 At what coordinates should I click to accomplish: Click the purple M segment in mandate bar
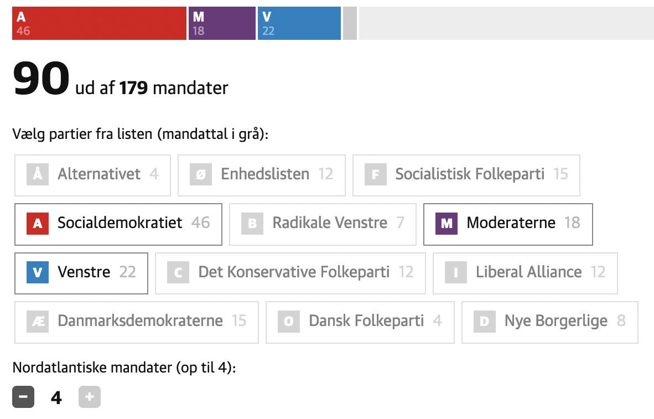[222, 23]
